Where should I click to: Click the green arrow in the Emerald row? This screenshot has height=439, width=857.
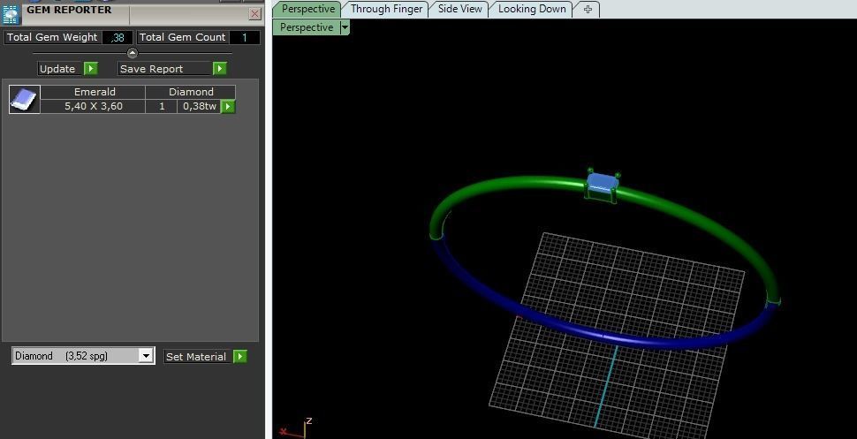pos(228,107)
